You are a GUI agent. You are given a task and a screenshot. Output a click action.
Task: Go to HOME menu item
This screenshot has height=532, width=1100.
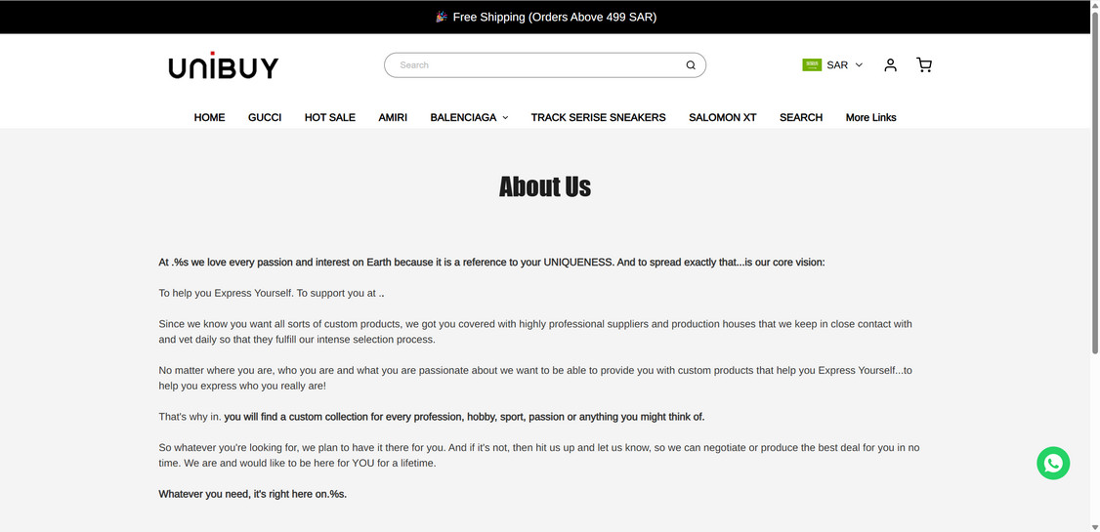tap(209, 118)
